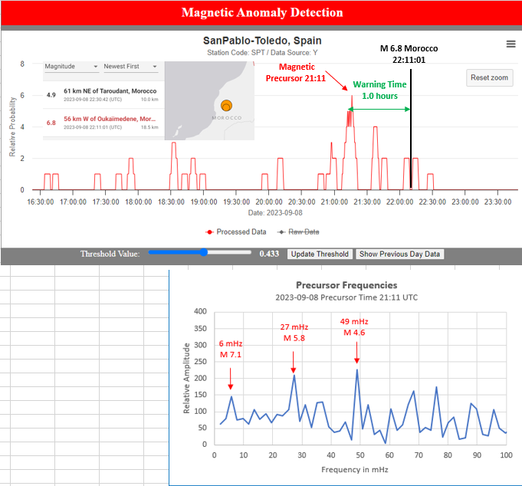Select the 4.9 Taroudant earthquake entry
Screen dimensions: 522x486
[x=103, y=95]
